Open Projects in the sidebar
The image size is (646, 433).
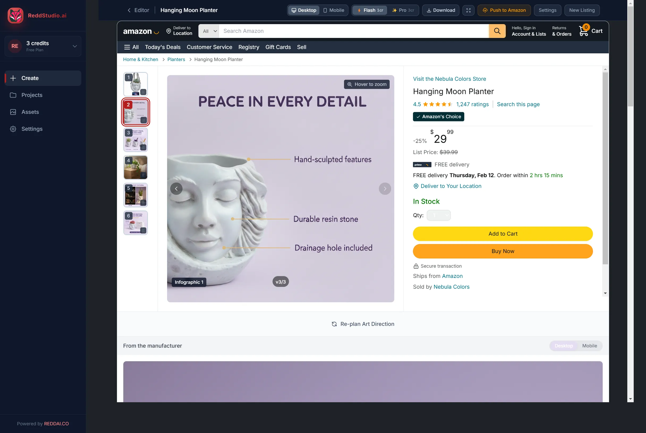pyautogui.click(x=43, y=95)
